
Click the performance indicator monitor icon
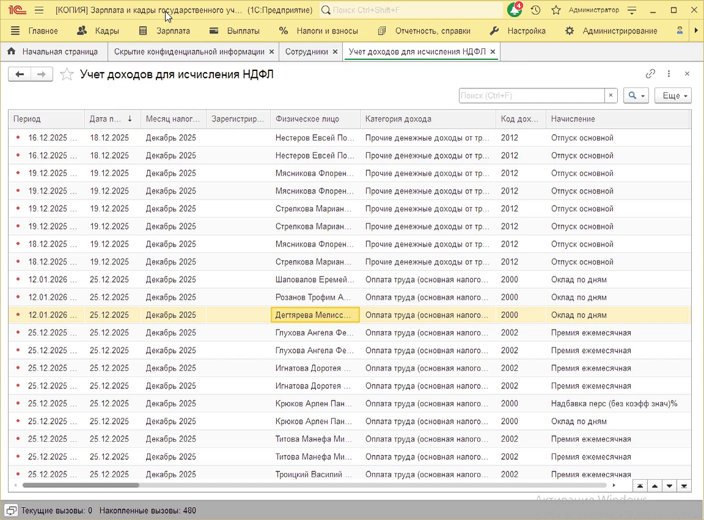coord(11,511)
